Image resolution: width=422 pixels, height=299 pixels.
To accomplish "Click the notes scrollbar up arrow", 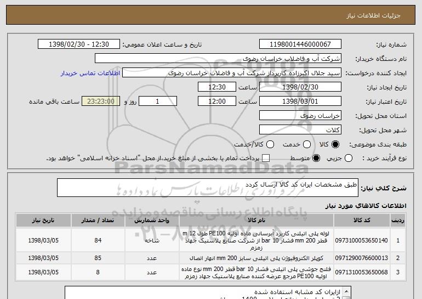I will pyautogui.click(x=346, y=291).
